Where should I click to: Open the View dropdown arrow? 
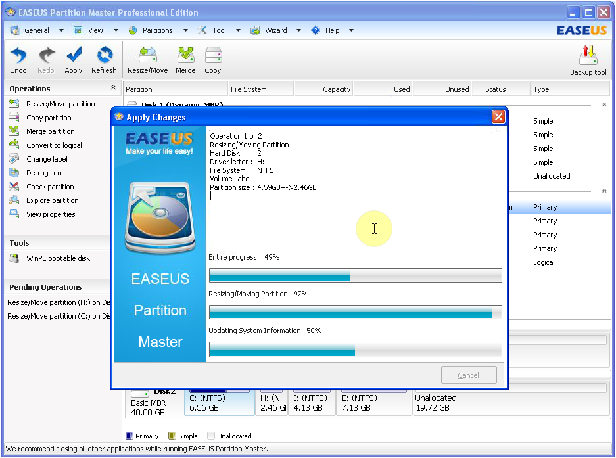116,30
